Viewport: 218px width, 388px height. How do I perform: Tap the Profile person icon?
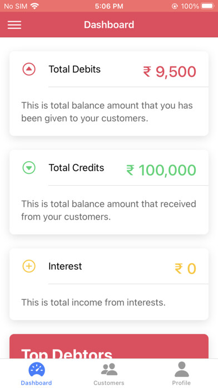182,369
